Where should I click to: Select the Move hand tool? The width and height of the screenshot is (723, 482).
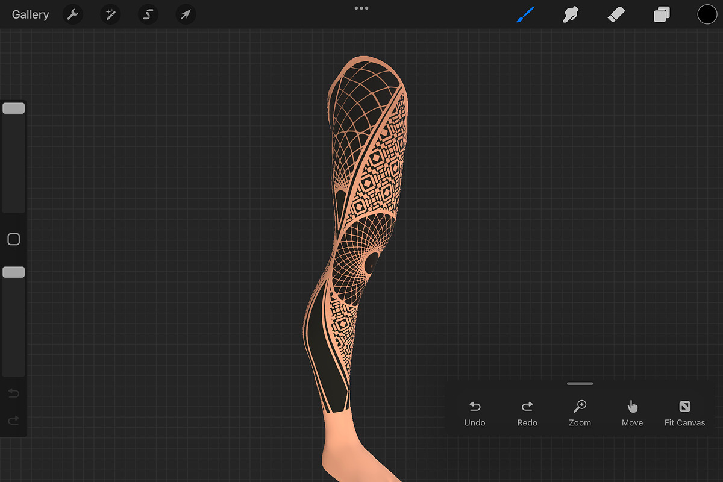click(632, 413)
